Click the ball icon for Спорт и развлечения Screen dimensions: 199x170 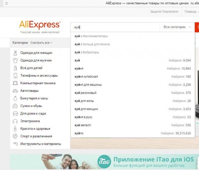(15, 136)
